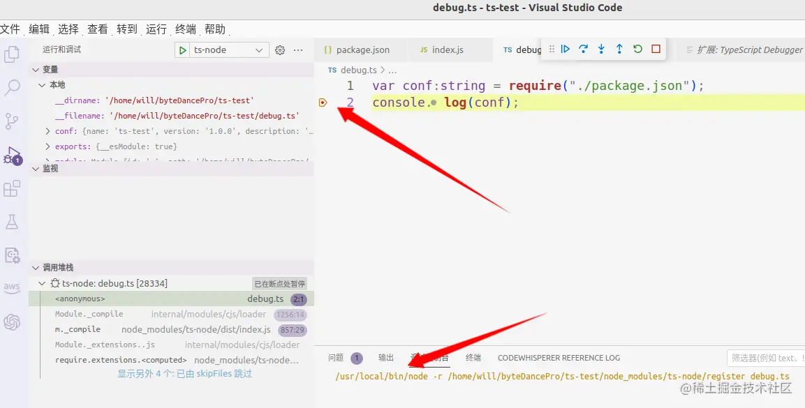This screenshot has width=805, height=408.
Task: Open CODEWHISPERER REFERENCE LOG tab
Action: pos(559,358)
